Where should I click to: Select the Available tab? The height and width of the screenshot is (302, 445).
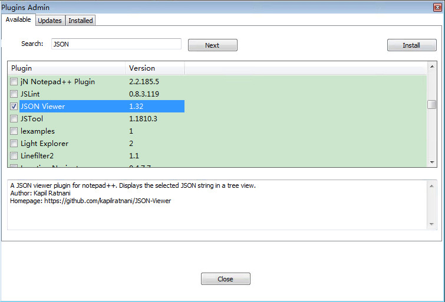click(x=18, y=19)
